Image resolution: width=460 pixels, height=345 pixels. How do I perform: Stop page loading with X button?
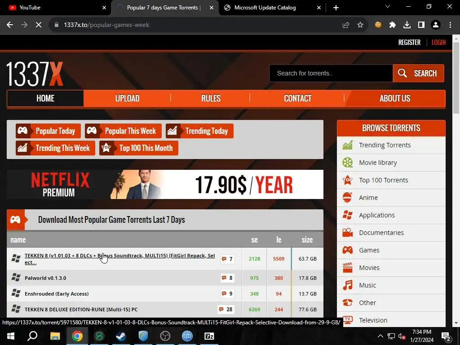pyautogui.click(x=39, y=25)
